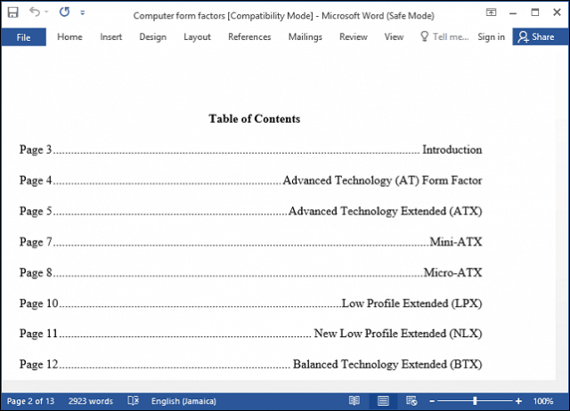Viewport: 570px width, 411px height.
Task: Check proofing errors icon in status bar
Action: point(133,401)
